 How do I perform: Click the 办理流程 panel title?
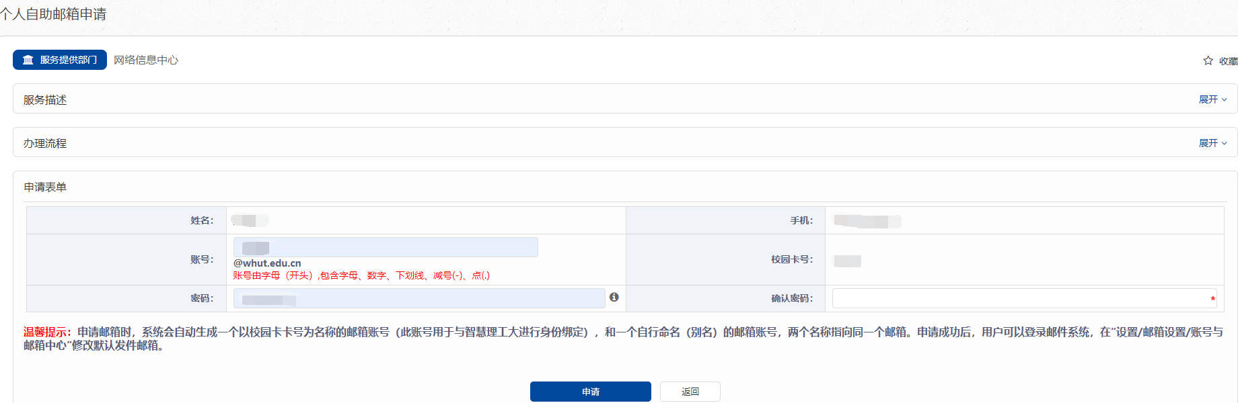coord(45,144)
